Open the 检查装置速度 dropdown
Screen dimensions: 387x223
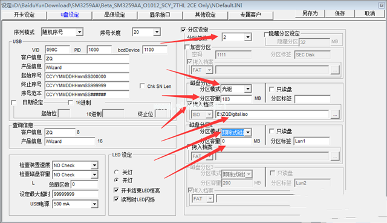click(x=94, y=165)
